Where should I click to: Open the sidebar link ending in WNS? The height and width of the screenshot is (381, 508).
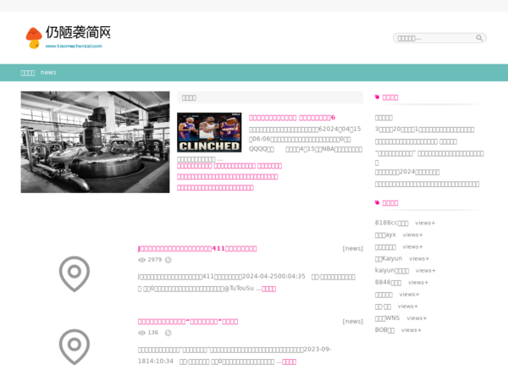pos(387,317)
